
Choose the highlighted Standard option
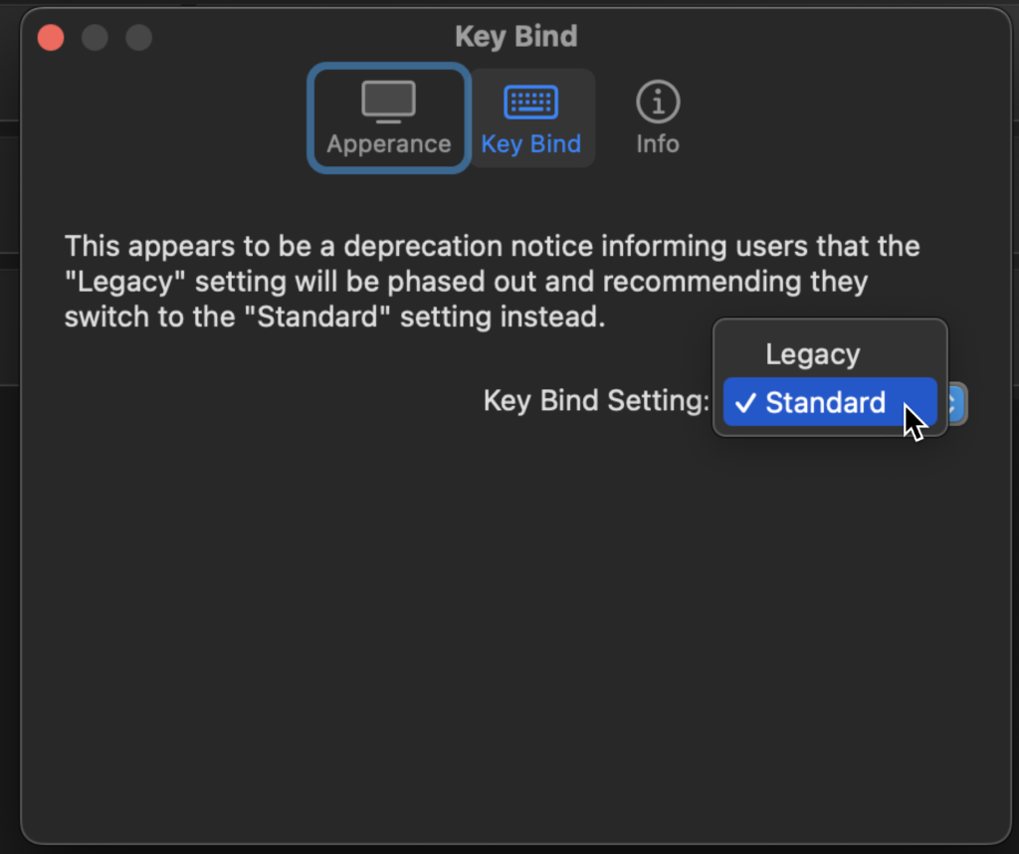[x=830, y=402]
